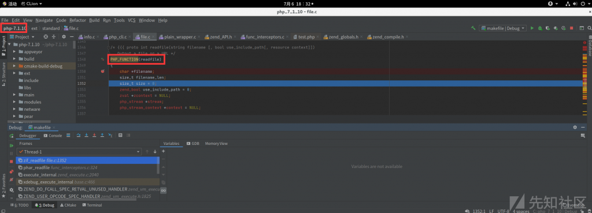Screen dimensions: 592x213
Task: Click the Step Over icon
Action: coord(79,135)
